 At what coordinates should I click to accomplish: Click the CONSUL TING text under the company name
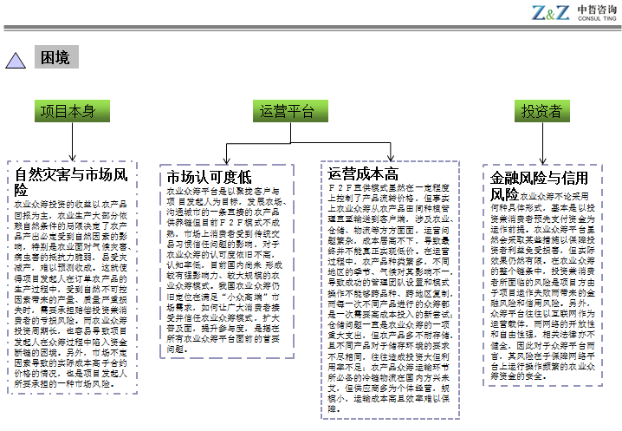tap(595, 24)
